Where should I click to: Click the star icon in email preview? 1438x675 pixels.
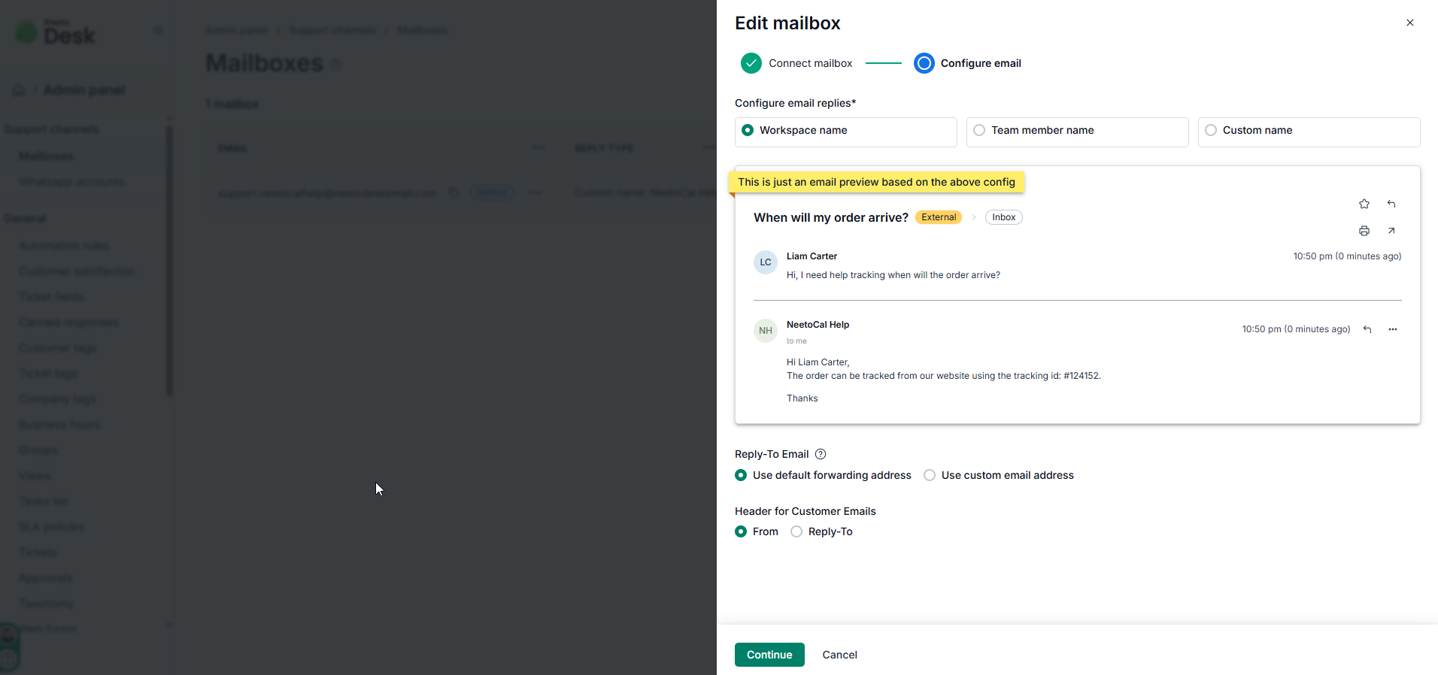[x=1364, y=204]
